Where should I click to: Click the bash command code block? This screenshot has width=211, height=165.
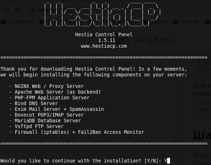[x=202, y=109]
